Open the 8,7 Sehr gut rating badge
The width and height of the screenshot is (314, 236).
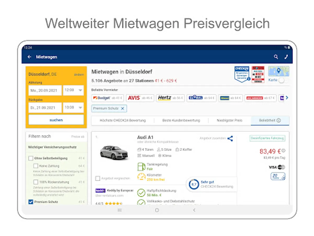211,184
